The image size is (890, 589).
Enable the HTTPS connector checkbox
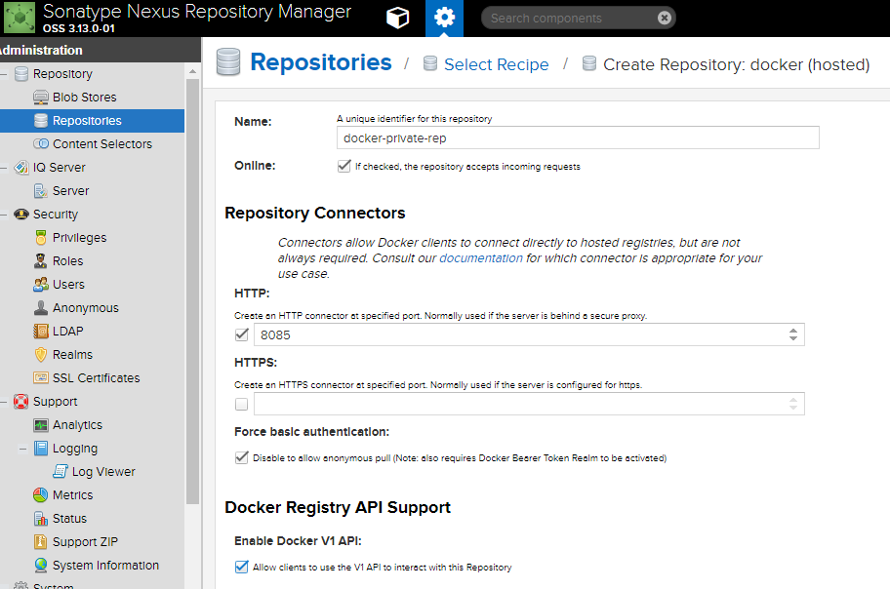click(x=241, y=404)
